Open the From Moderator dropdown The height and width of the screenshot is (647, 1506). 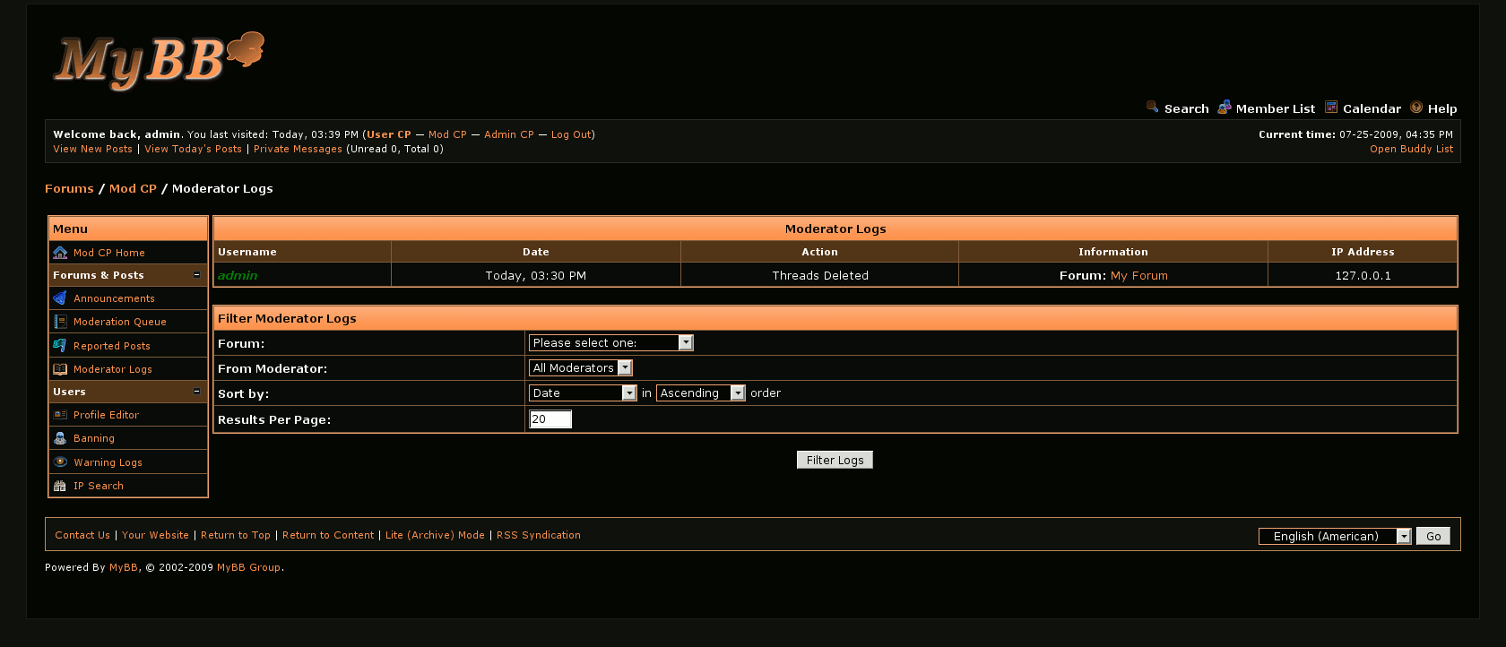point(580,367)
